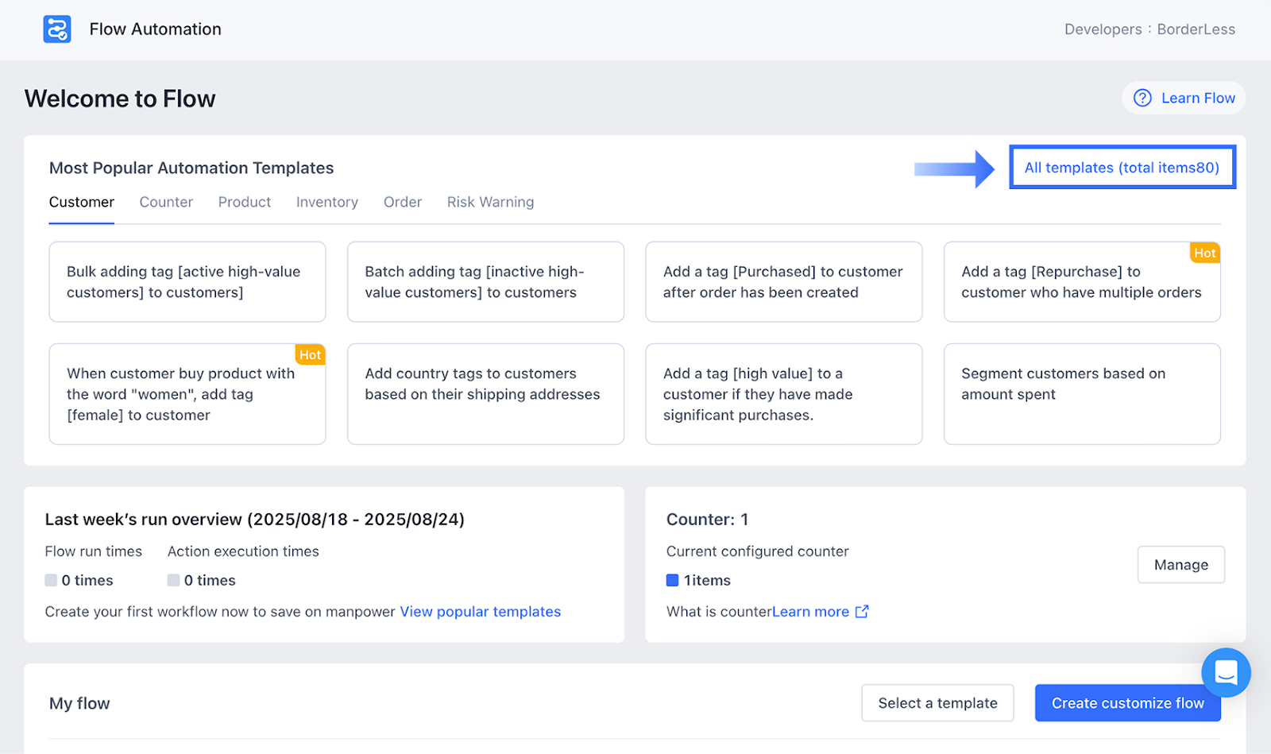Open the Product templates tab
The height and width of the screenshot is (754, 1271).
[245, 203]
